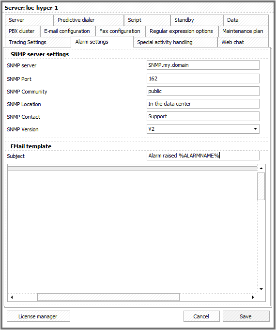Switch to Tracing Settings tab

(38, 42)
